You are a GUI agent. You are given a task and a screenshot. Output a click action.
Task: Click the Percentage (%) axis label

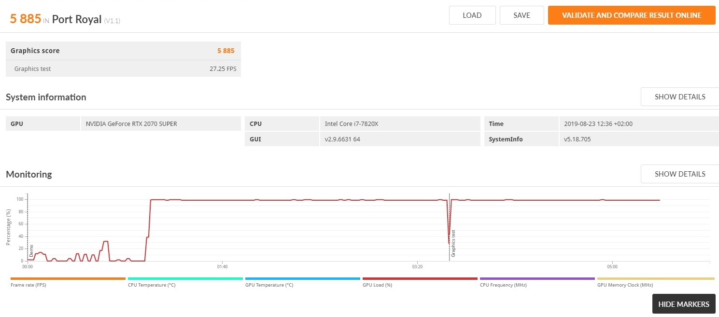[x=8, y=227]
